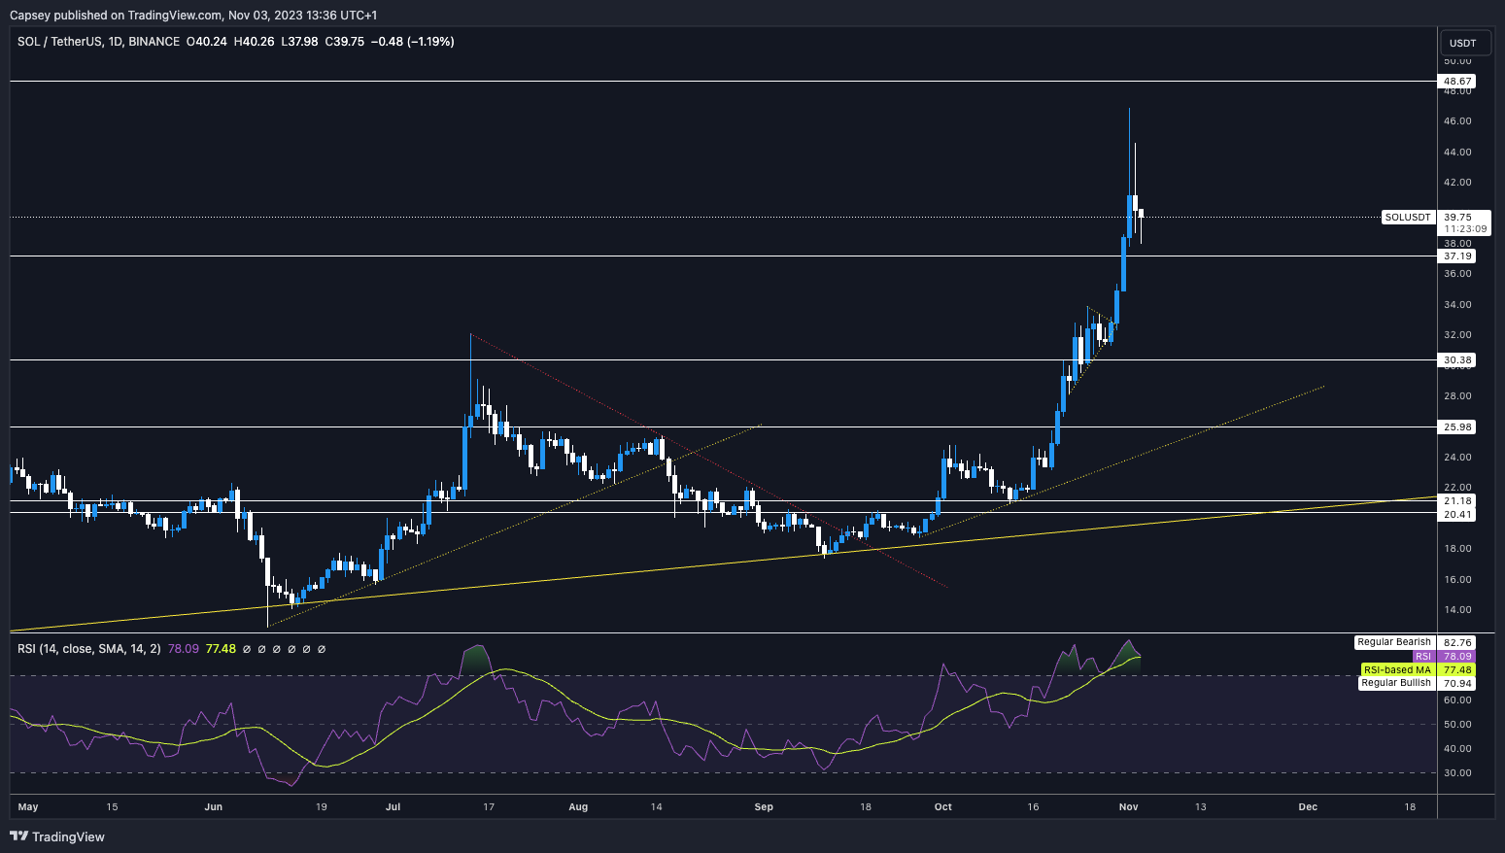Click the 70.94 RSI scale value
Image resolution: width=1505 pixels, height=853 pixels.
click(x=1458, y=684)
